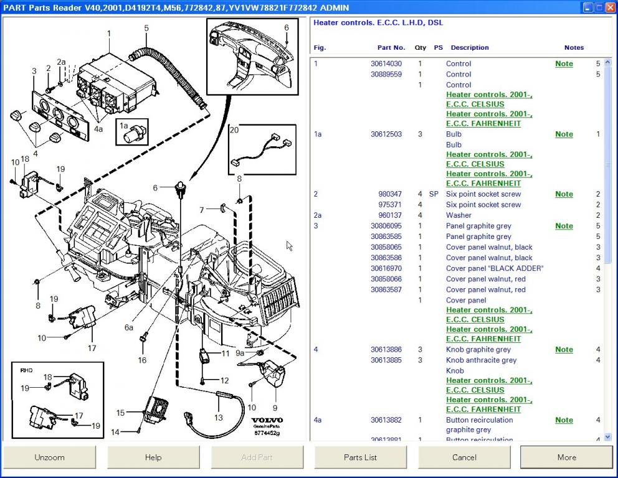Select Cover panel walnut, black 30863586
The width and height of the screenshot is (618, 478).
[457, 258]
